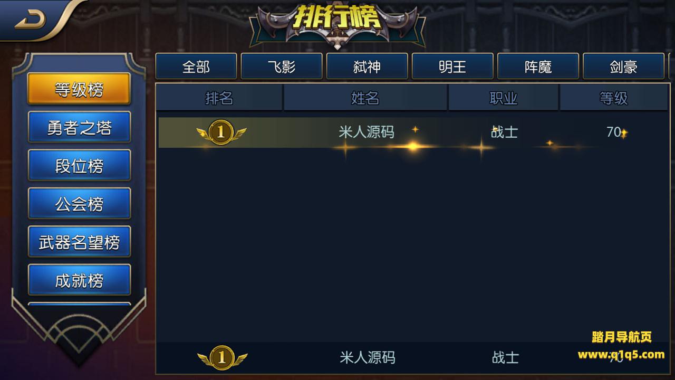
Task: Open the 勇者之塔 ranking
Action: [x=79, y=127]
